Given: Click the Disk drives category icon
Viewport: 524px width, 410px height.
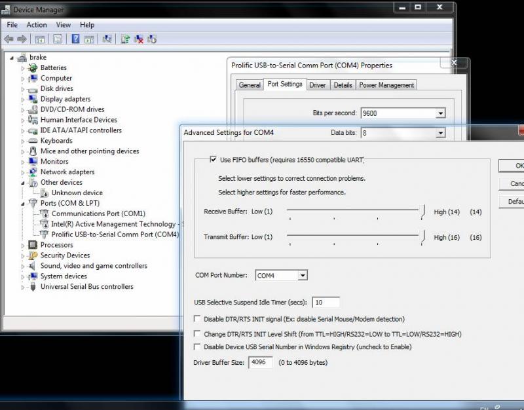Looking at the screenshot, I should coord(33,89).
